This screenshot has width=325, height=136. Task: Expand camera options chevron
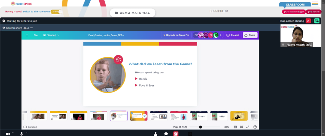tap(13, 132)
